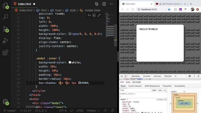This screenshot has height=113, width=201.
Task: Open a new browser tab
Action: pos(191,4)
